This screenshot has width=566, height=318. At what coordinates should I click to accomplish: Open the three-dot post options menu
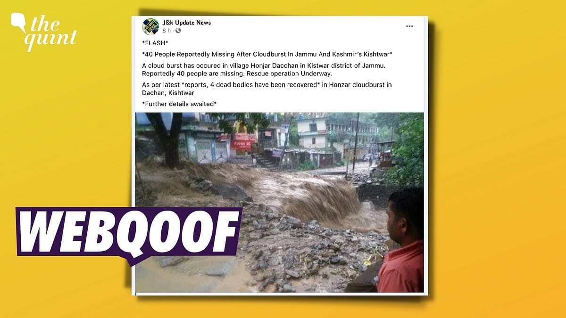(x=409, y=26)
